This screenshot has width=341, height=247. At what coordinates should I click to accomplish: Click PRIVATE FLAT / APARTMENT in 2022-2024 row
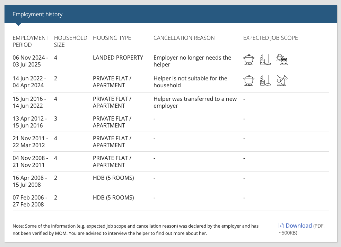(112, 82)
